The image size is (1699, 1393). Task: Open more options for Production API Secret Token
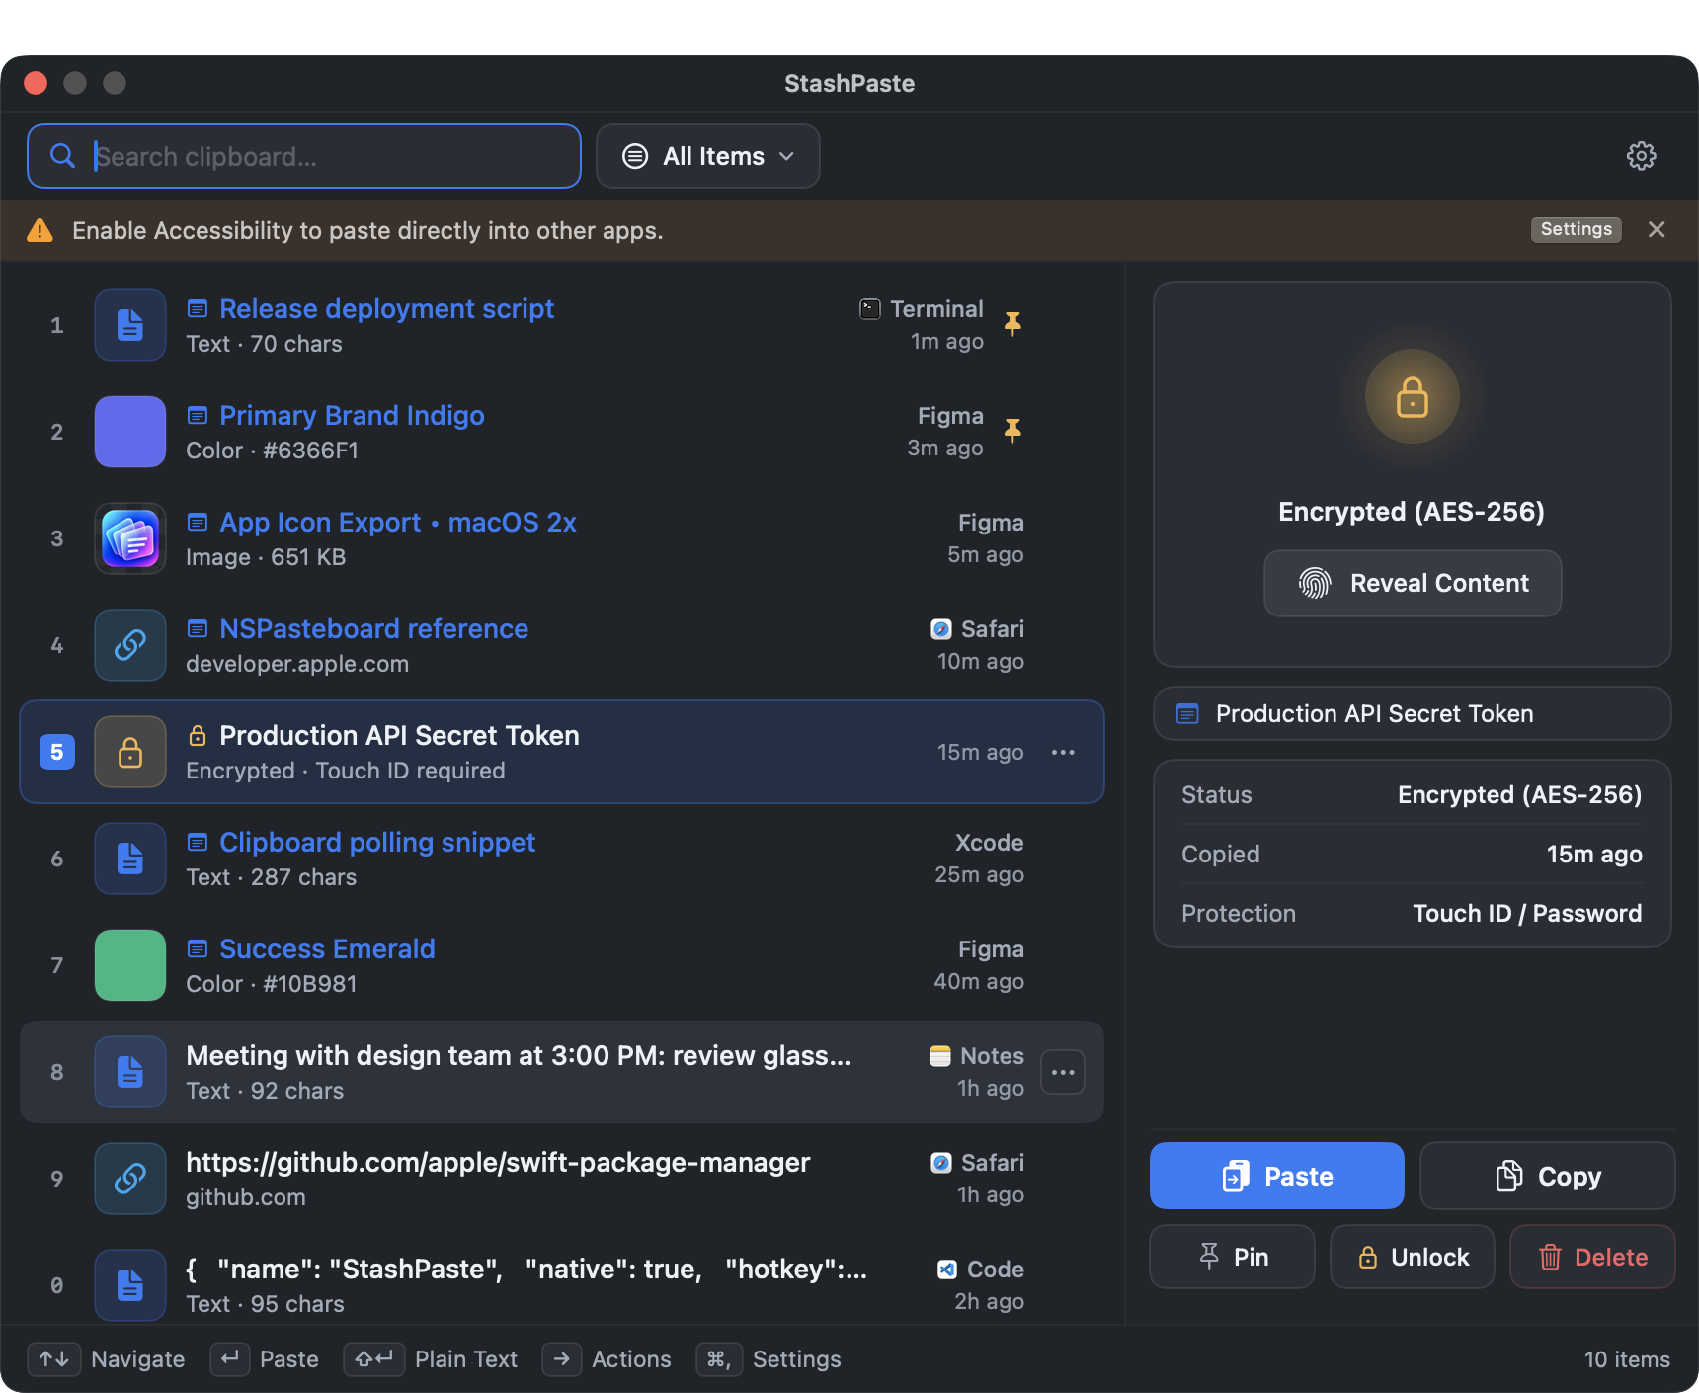tap(1063, 752)
